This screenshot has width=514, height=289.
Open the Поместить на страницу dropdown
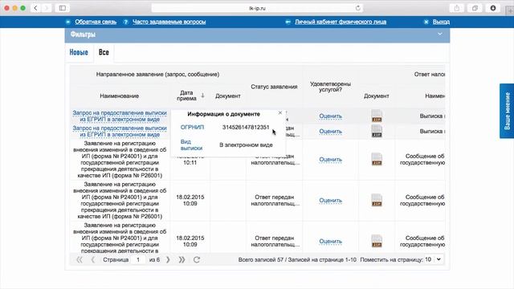click(434, 259)
